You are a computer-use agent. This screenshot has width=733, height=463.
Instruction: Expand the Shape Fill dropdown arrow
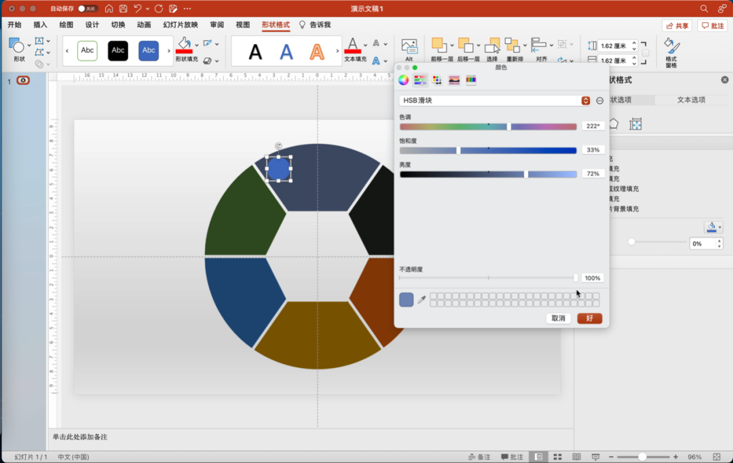pyautogui.click(x=197, y=45)
